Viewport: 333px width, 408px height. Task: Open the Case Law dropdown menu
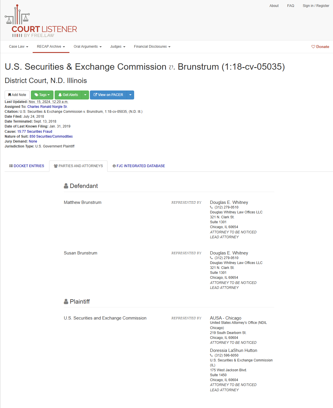click(18, 47)
